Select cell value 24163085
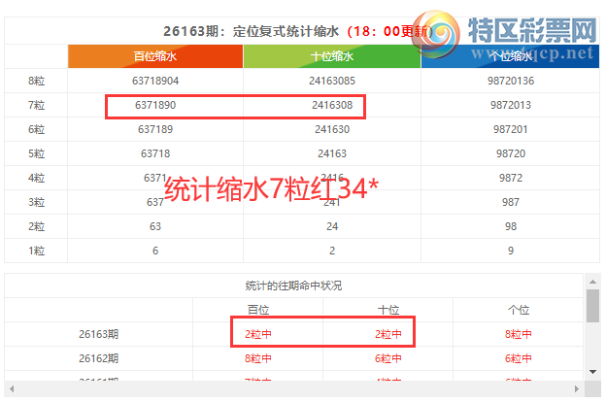The height and width of the screenshot is (403, 606). pos(332,81)
